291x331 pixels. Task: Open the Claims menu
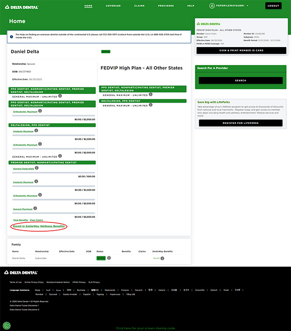point(140,6)
